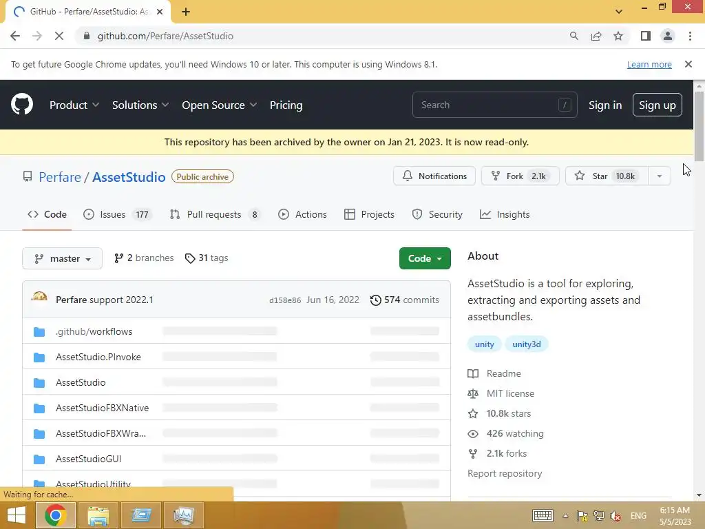Click the site lock icon in address bar
This screenshot has height=529, width=705.
[x=87, y=36]
